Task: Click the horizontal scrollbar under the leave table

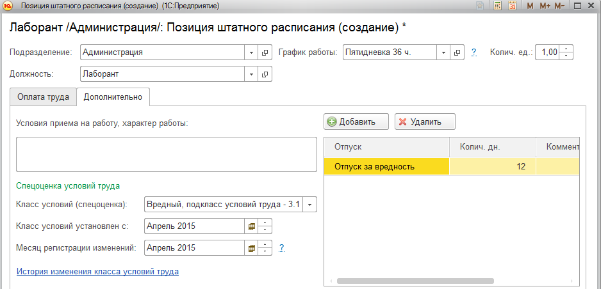Action: coord(415,280)
